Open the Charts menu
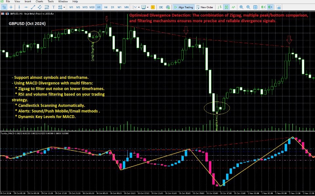Screen dimensions: 315x196 click(39, 1)
